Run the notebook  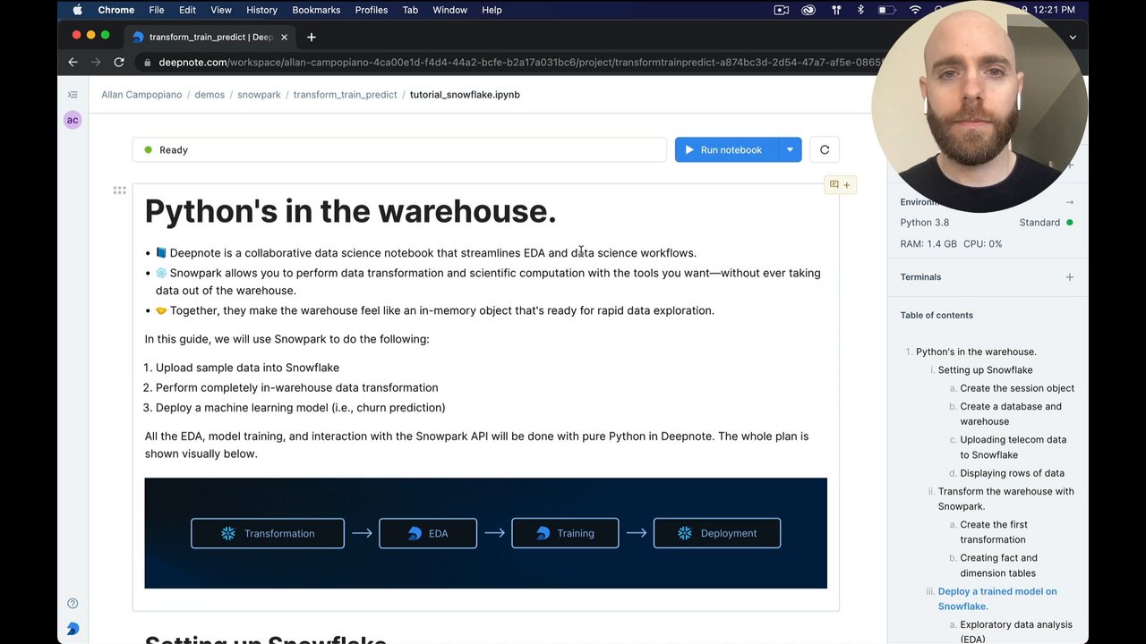(726, 149)
